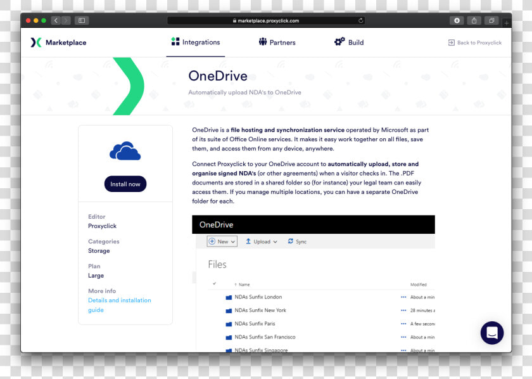Click the Modified column header
Image resolution: width=532 pixels, height=379 pixels.
419,285
